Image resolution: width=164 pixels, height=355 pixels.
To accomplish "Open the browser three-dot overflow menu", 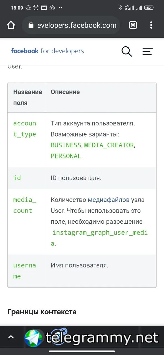I will [x=151, y=26].
